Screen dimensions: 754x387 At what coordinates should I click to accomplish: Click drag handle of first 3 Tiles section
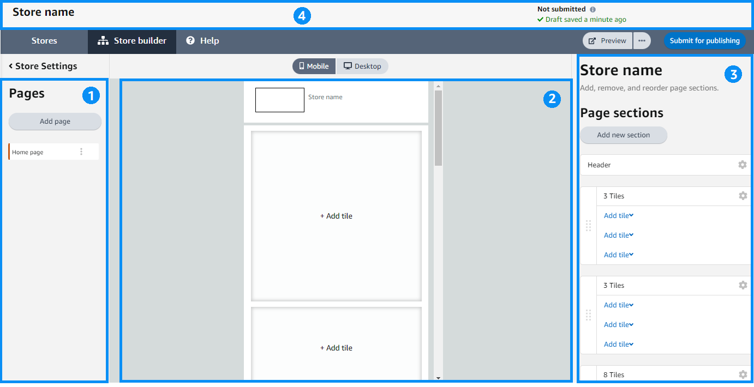click(588, 226)
